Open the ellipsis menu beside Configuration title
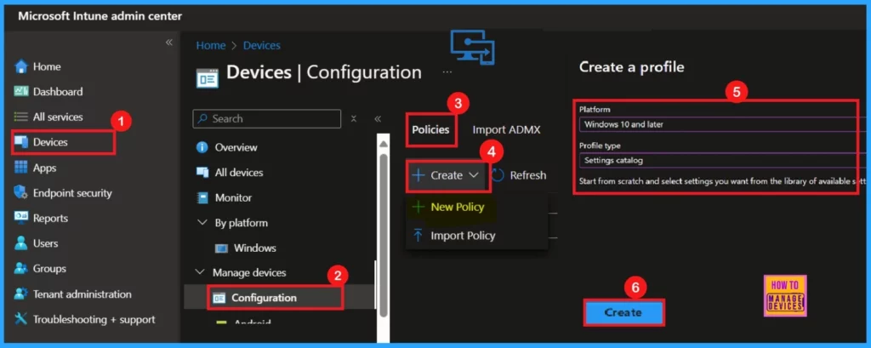Image resolution: width=871 pixels, height=348 pixels. point(447,72)
